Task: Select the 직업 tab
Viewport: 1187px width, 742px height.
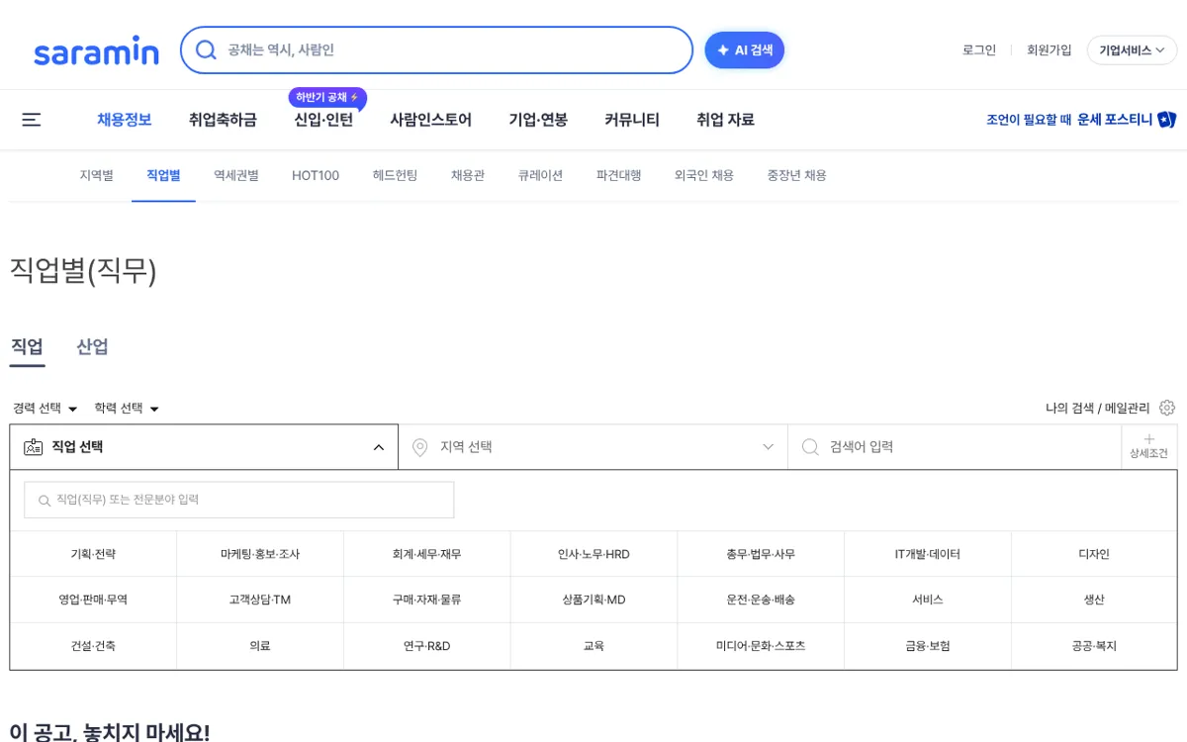Action: click(x=27, y=347)
